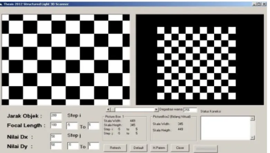Screen dimensions: 270x153
Task: Click the Picture Box 1 group title
Action: [114, 117]
